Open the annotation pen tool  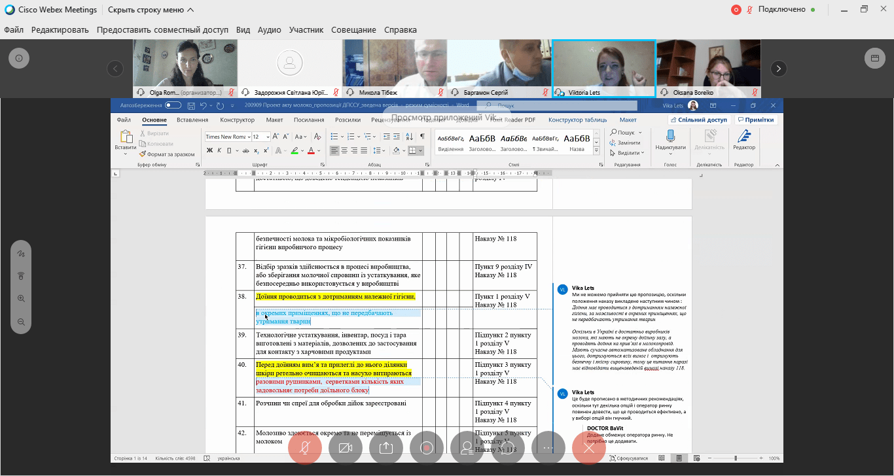point(21,252)
